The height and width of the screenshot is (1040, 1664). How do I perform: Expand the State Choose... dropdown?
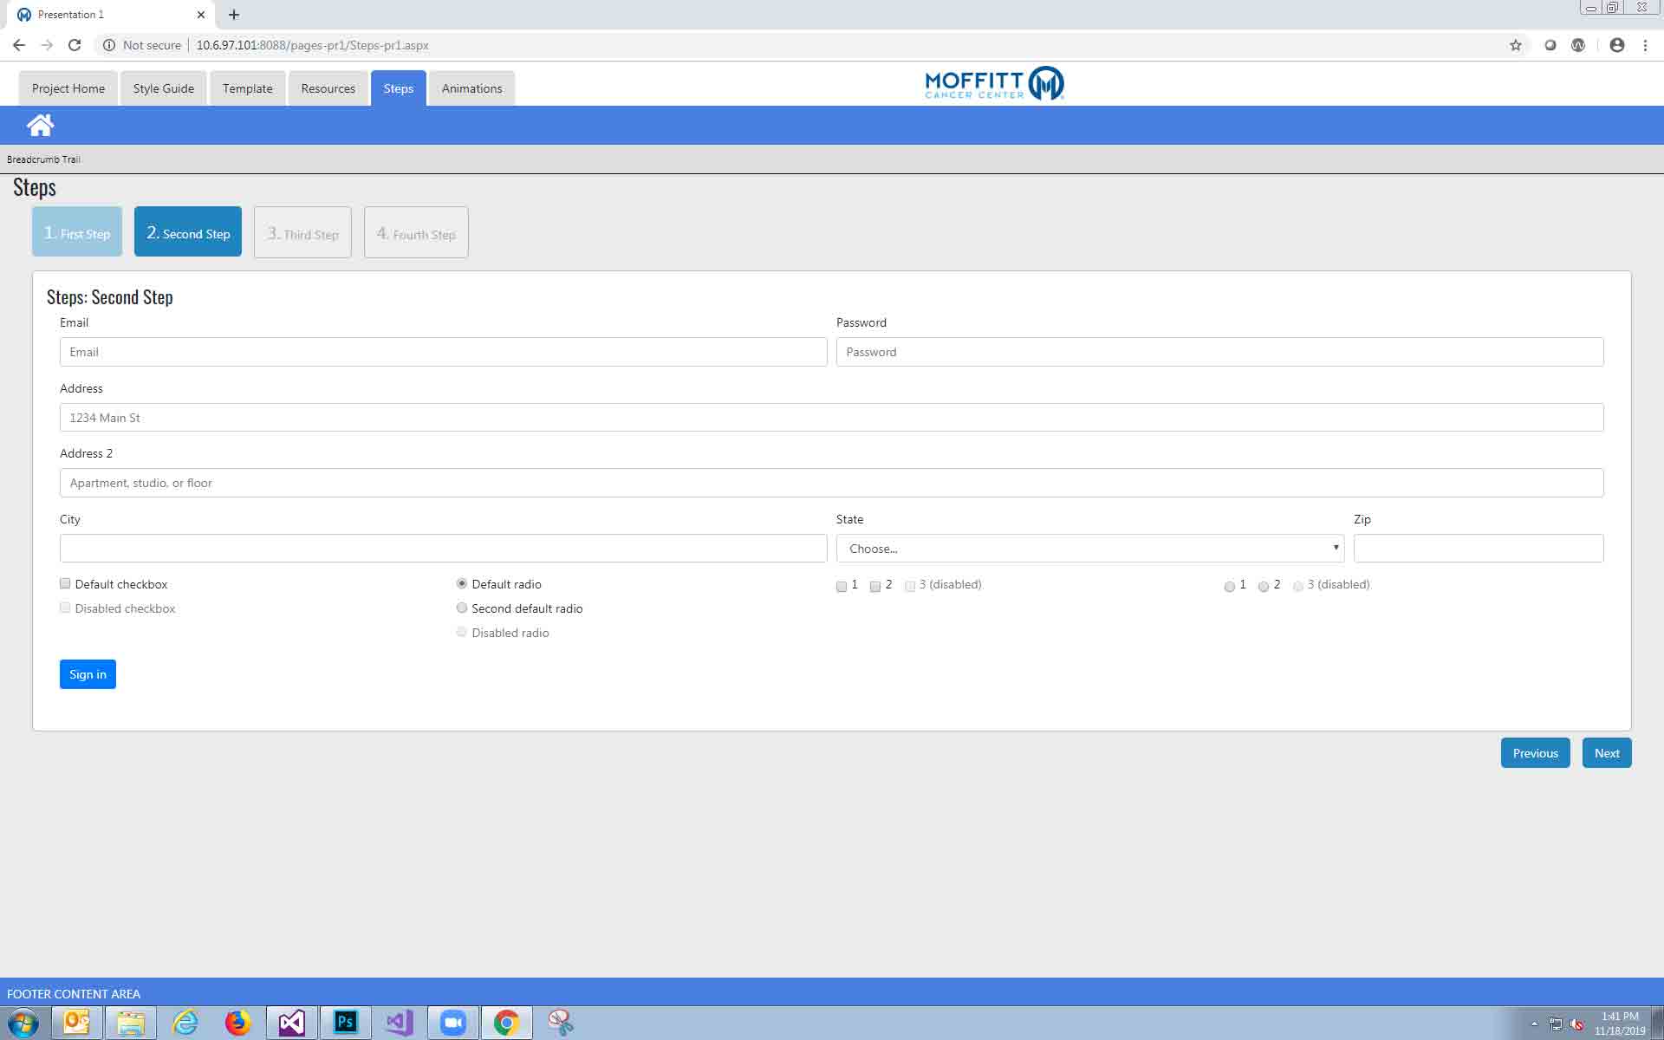(1089, 549)
